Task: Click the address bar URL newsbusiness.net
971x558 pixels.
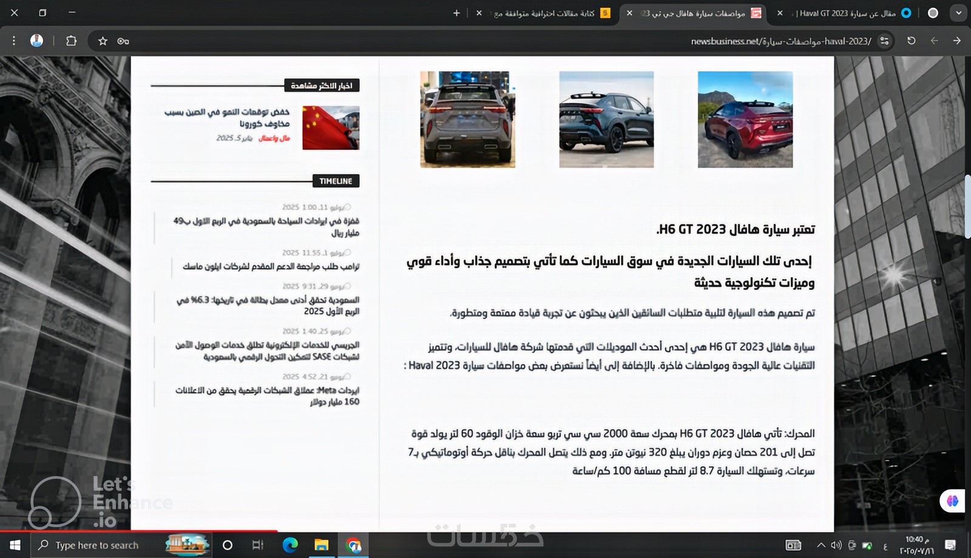Action: (x=781, y=41)
